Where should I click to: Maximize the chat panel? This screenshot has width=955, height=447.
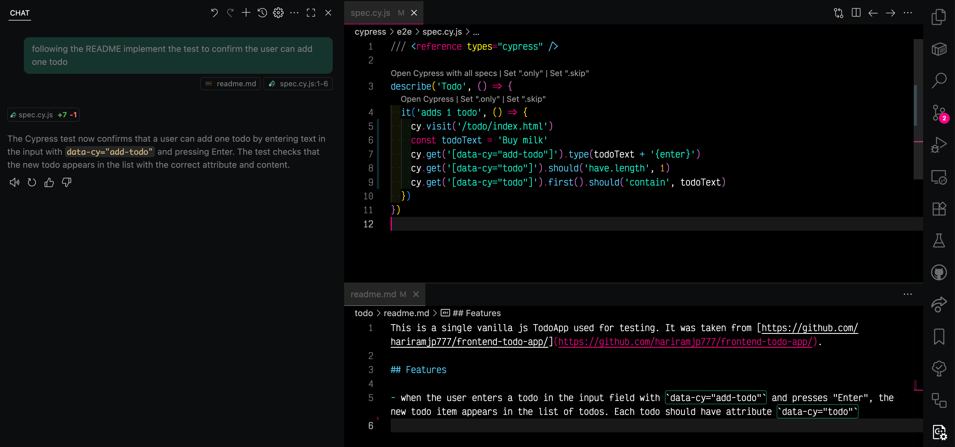click(x=311, y=13)
